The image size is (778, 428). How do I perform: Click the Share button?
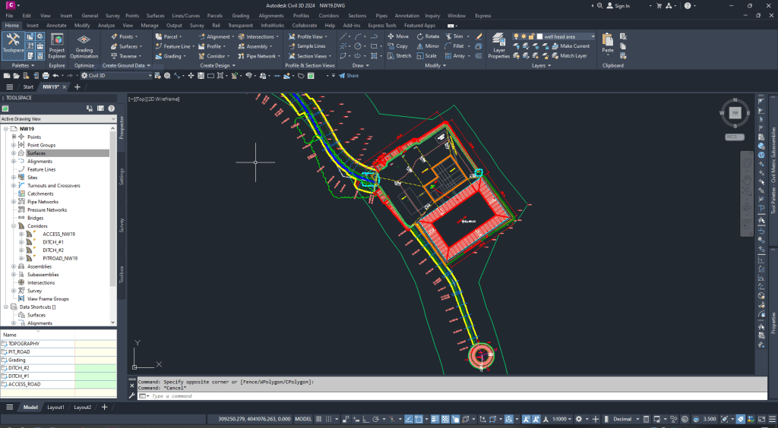(x=349, y=76)
